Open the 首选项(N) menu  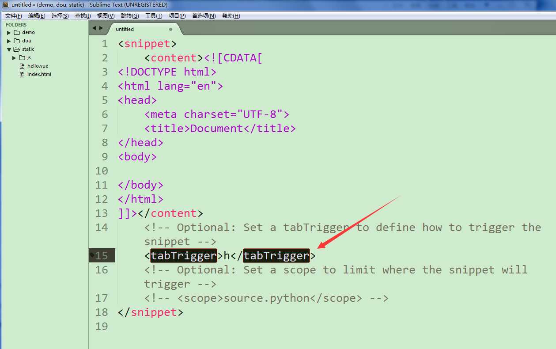click(204, 16)
